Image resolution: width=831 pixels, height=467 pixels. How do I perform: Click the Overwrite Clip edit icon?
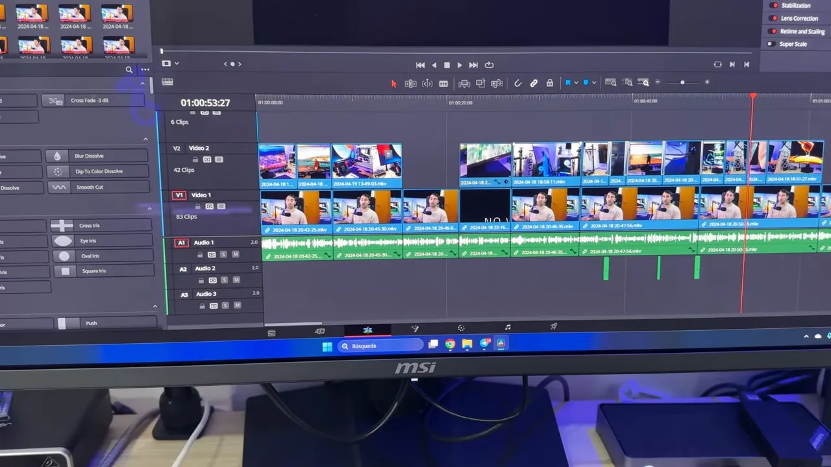[480, 84]
